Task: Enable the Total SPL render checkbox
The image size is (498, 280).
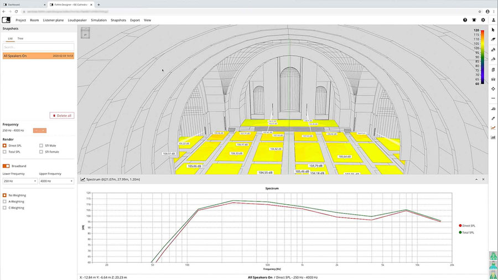Action: pyautogui.click(x=4, y=152)
